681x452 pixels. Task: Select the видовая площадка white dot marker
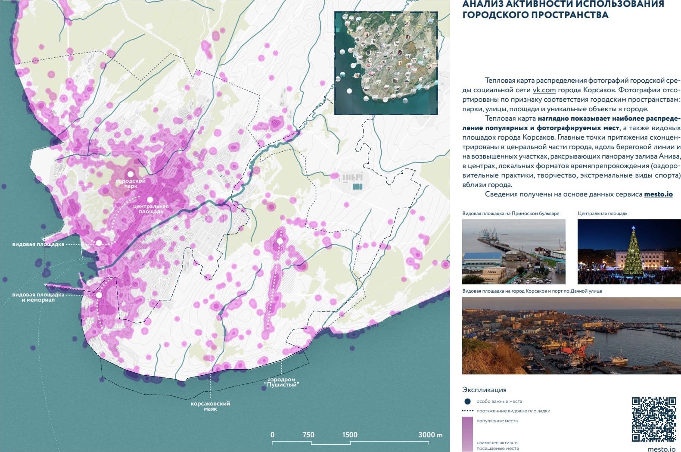point(99,243)
